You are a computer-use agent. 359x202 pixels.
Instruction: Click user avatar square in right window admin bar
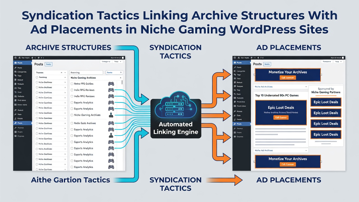pos(342,57)
